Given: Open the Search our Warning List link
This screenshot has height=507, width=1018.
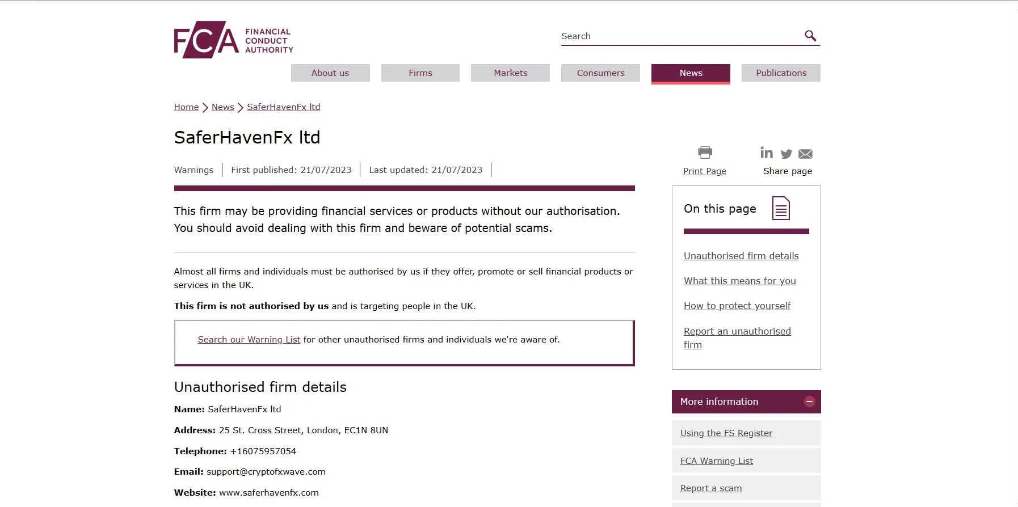Looking at the screenshot, I should (249, 339).
